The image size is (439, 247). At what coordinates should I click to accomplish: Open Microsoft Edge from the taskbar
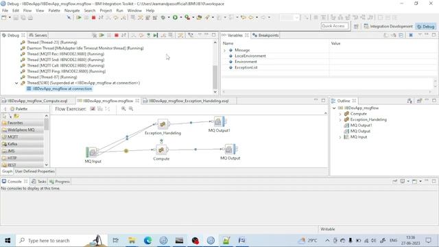pos(147,240)
